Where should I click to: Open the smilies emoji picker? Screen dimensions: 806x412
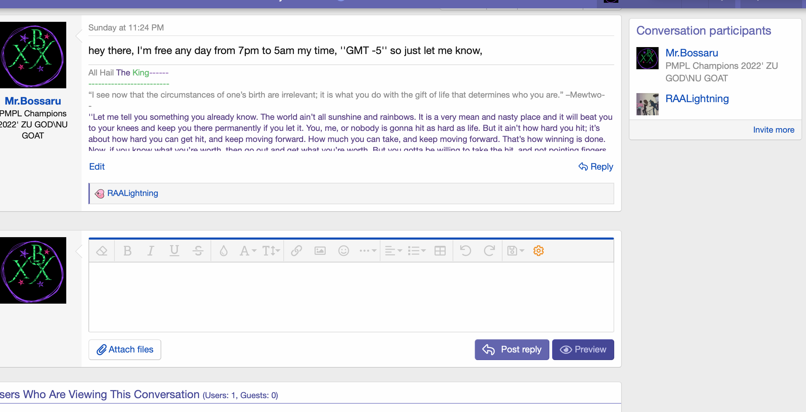coord(343,251)
